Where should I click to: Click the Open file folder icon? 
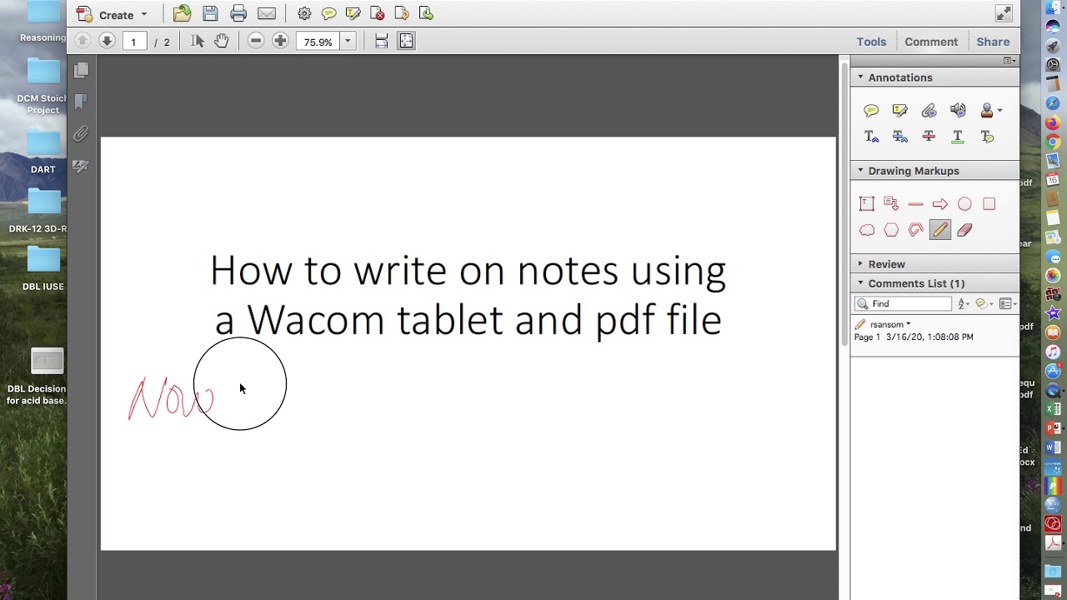coord(182,13)
